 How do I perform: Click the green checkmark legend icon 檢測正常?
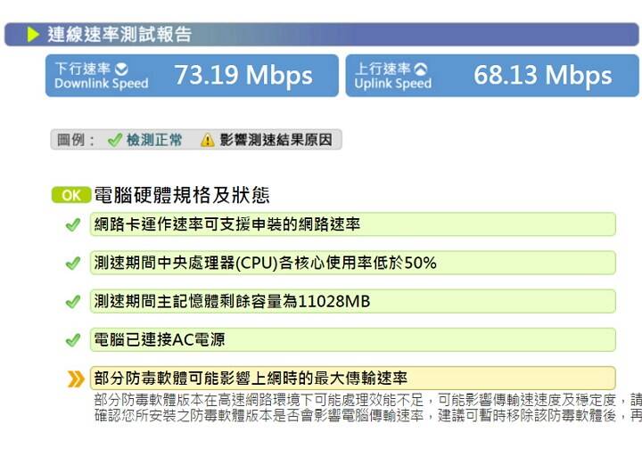tap(114, 141)
